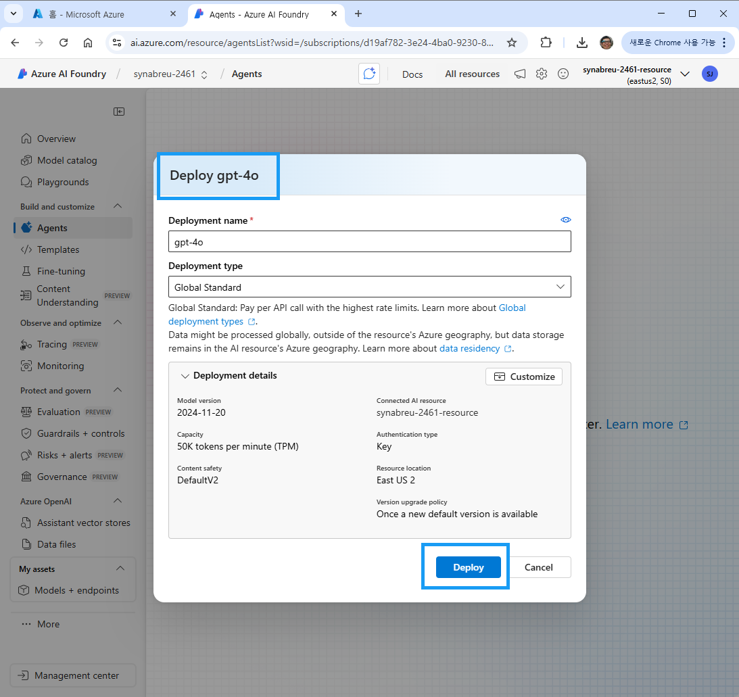The image size is (739, 697).
Task: Click the Model catalog icon
Action: [x=26, y=160]
